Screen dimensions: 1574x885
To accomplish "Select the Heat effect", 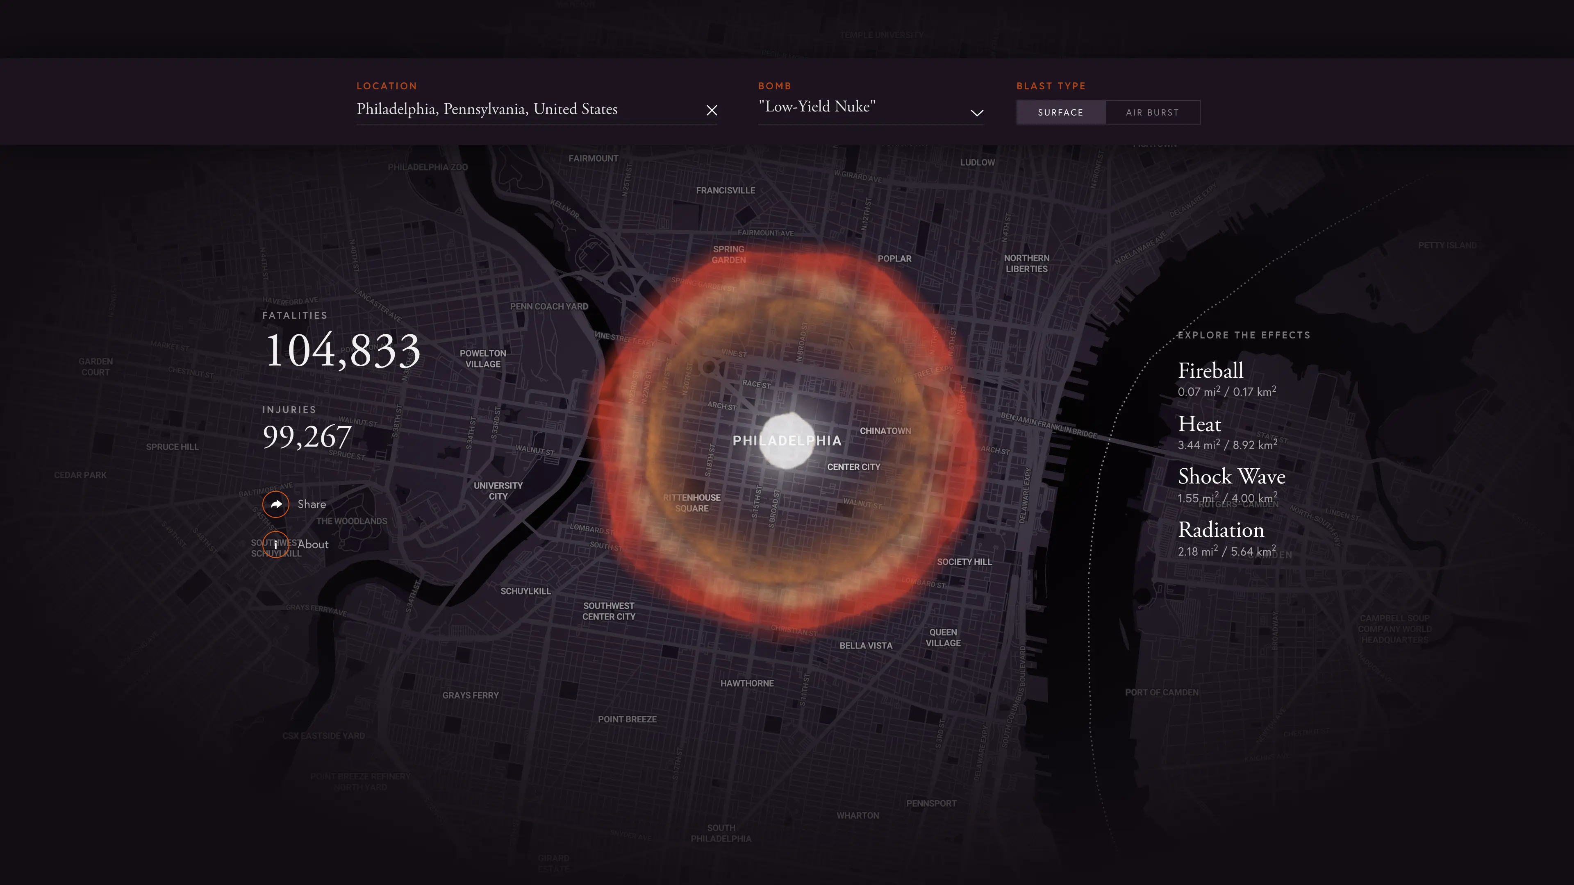I will [x=1199, y=424].
